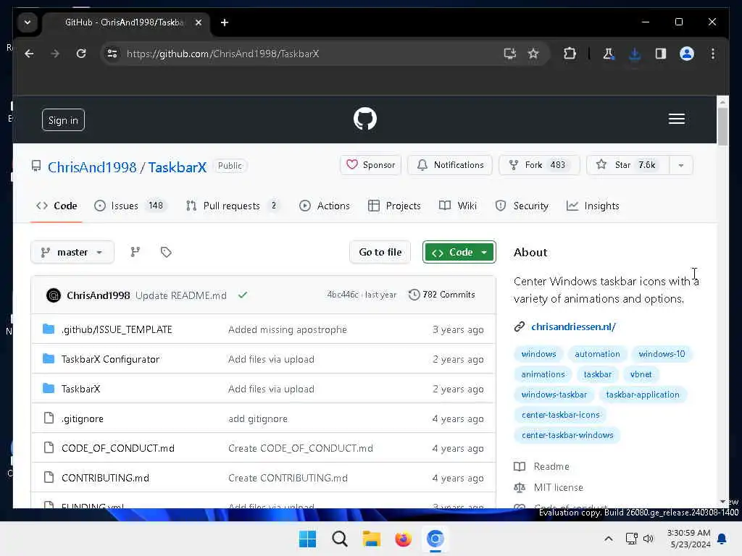
Task: Open the Extensions puzzle icon
Action: [570, 54]
